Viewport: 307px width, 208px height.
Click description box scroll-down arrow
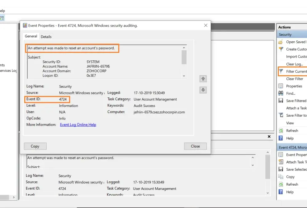[184, 76]
